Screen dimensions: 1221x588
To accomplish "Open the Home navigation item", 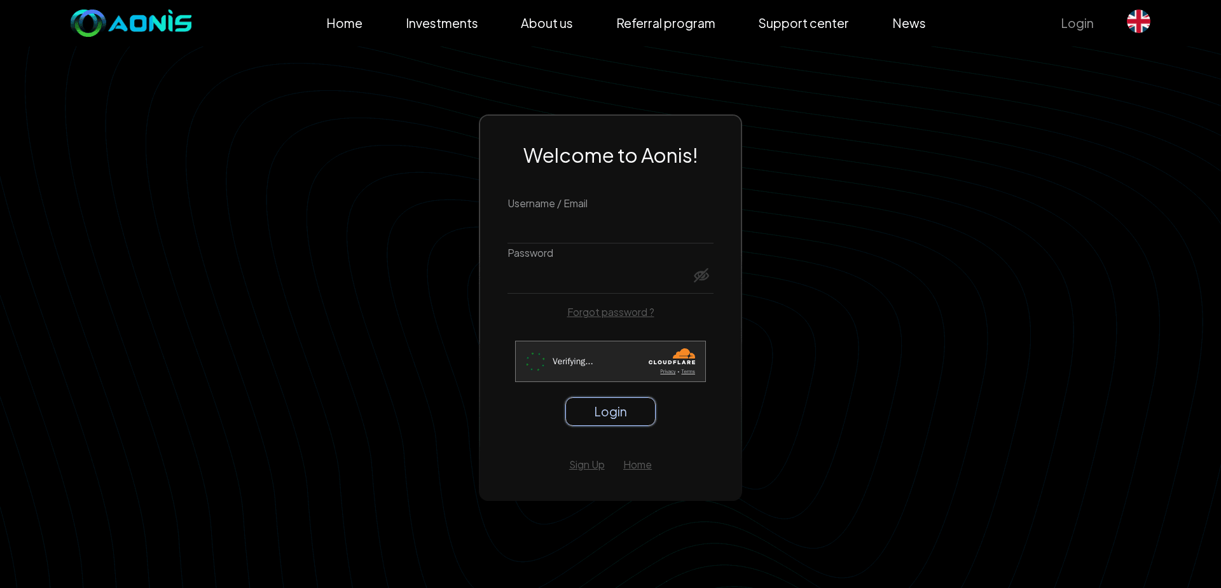I will pyautogui.click(x=344, y=24).
